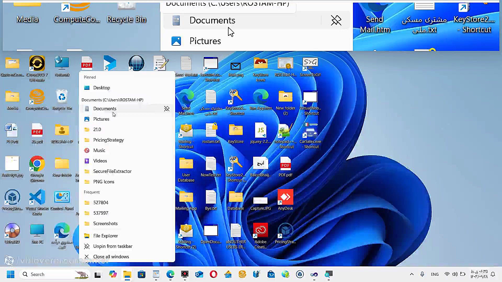Open PNG Icons folder from jump list
This screenshot has height=282, width=502.
coord(127,182)
